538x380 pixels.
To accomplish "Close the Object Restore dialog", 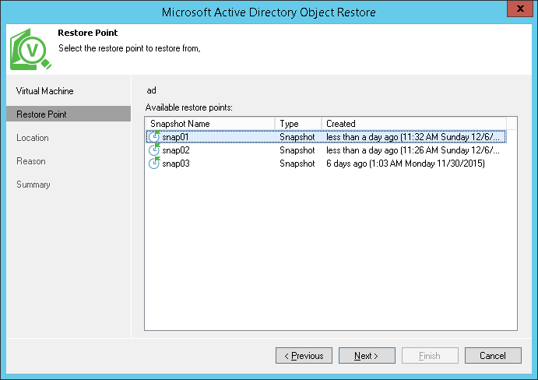I will point(519,11).
